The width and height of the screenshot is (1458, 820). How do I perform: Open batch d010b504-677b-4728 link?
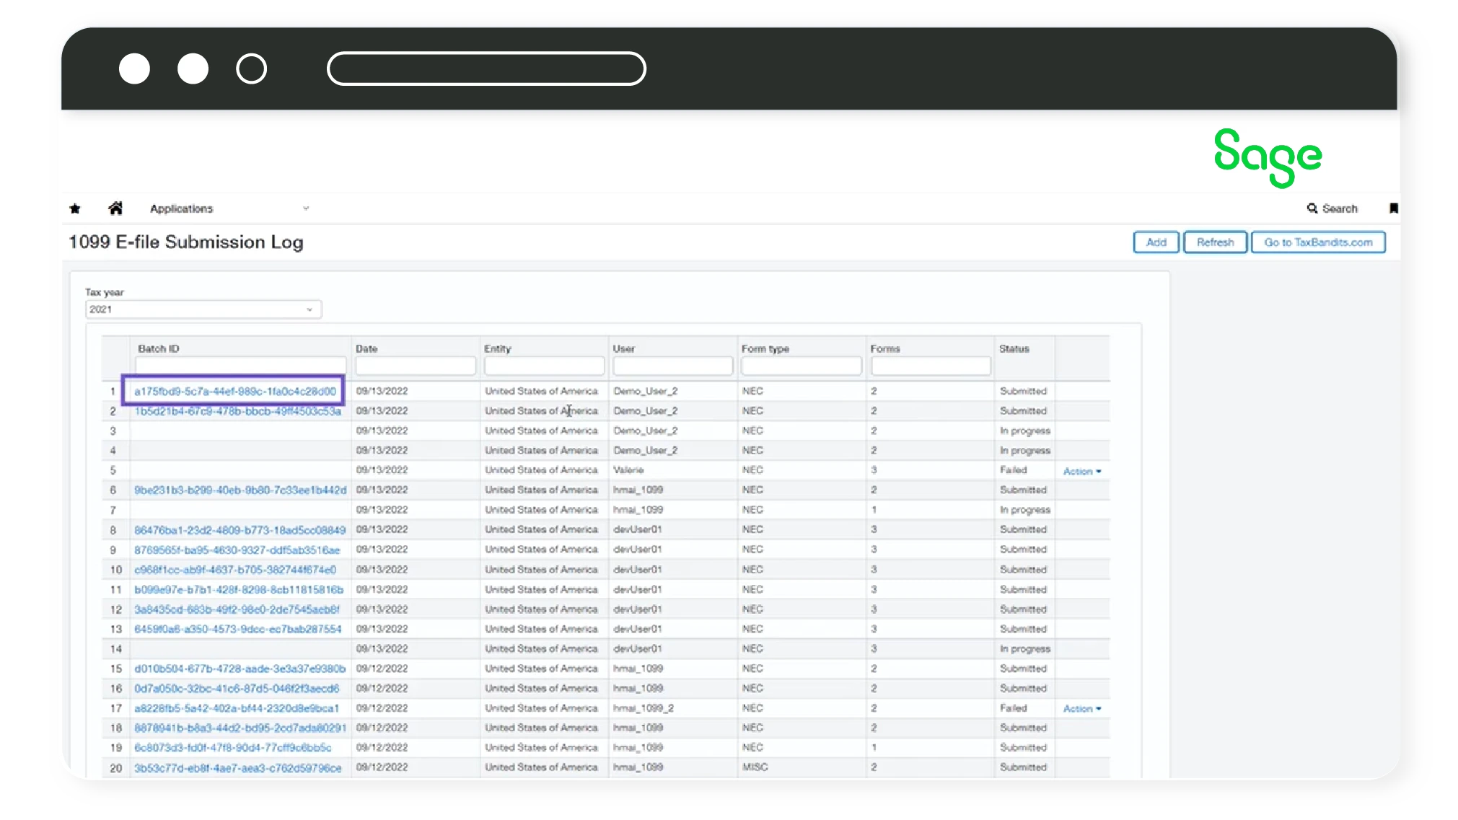[240, 669]
